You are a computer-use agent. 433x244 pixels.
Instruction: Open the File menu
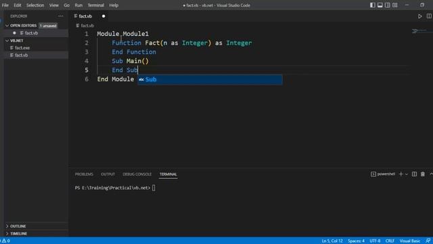click(x=5, y=5)
